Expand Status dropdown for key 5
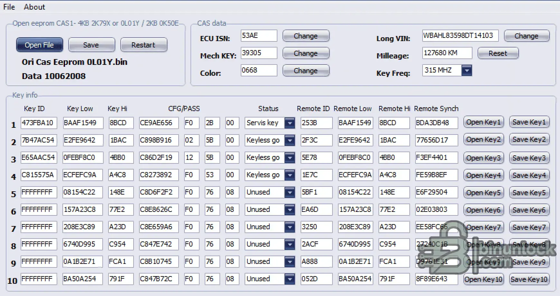560x296 pixels. click(x=290, y=192)
